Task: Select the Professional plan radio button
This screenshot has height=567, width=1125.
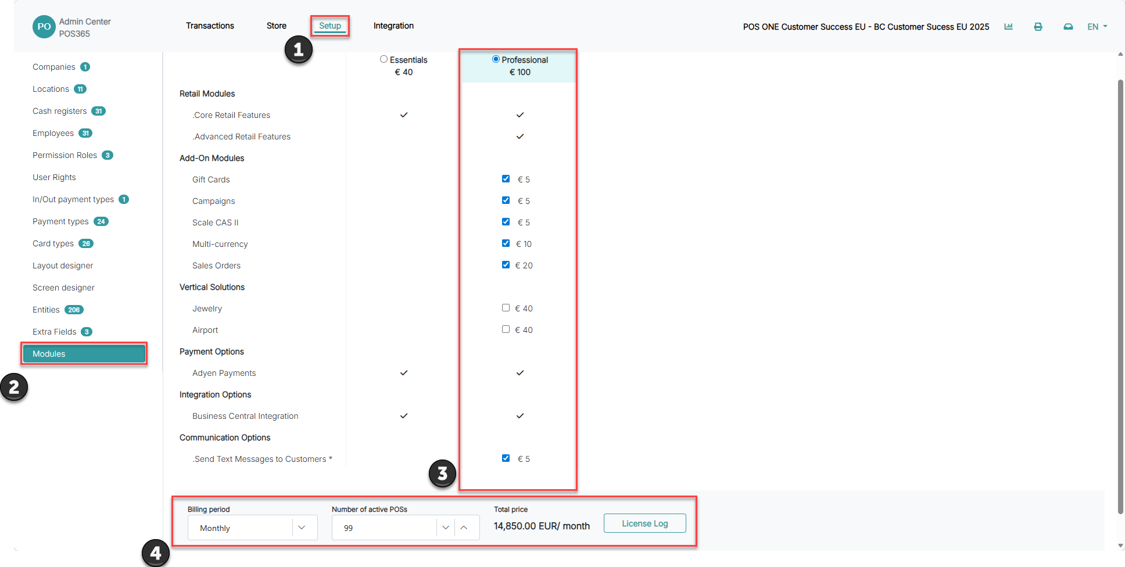Action: [496, 59]
